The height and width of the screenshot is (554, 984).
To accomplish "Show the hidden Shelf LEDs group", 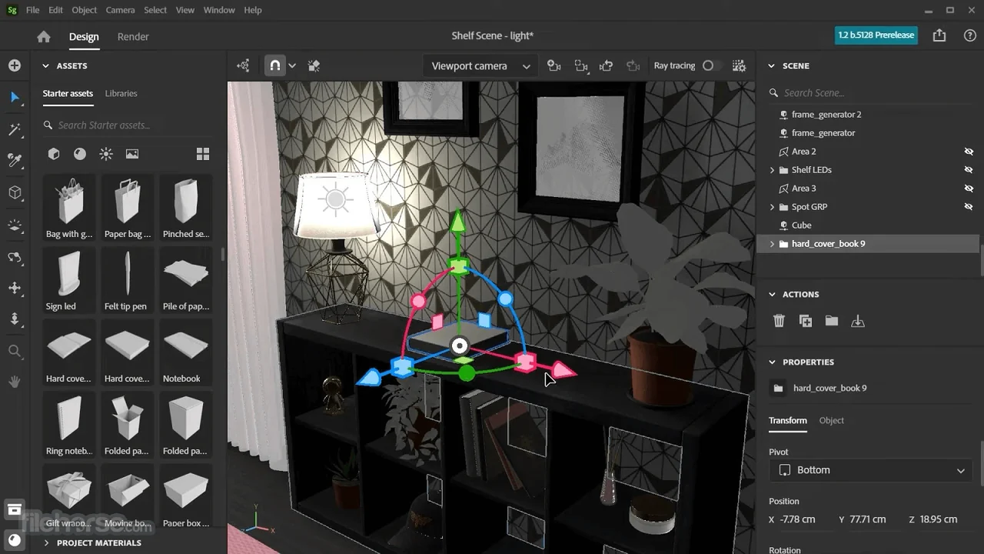I will (969, 170).
